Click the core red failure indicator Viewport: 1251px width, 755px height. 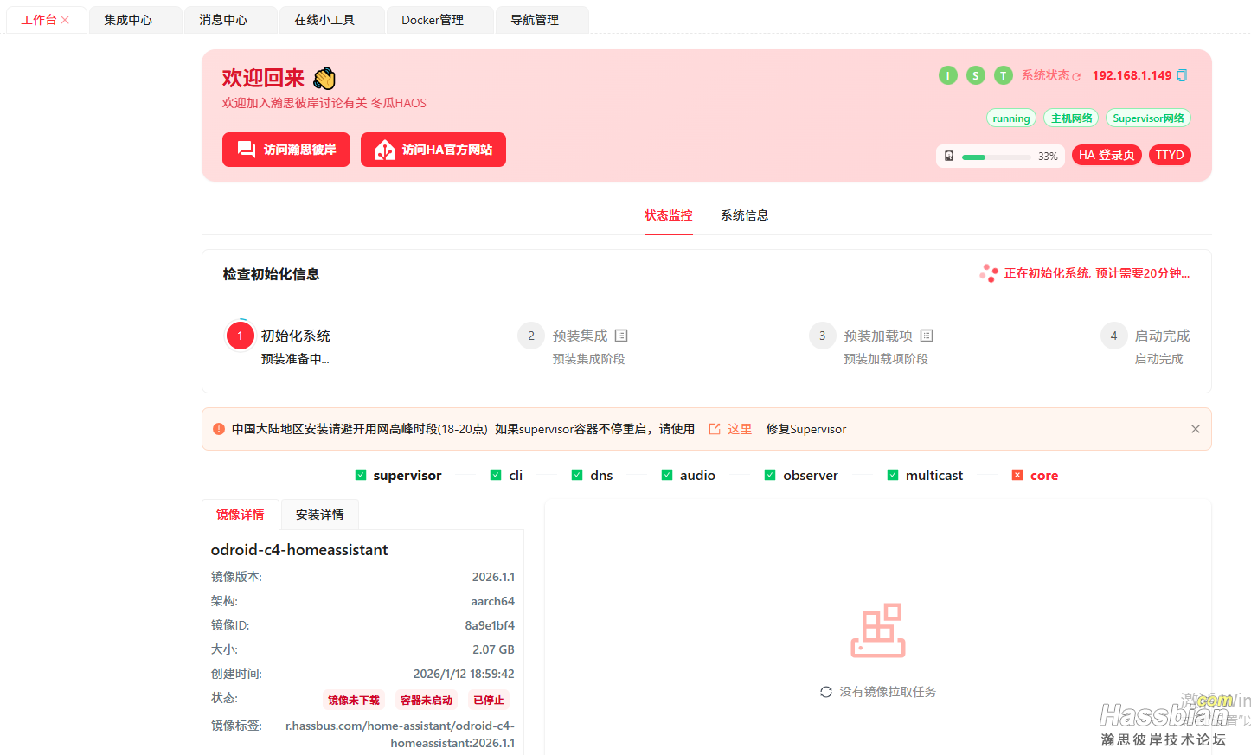[1017, 475]
